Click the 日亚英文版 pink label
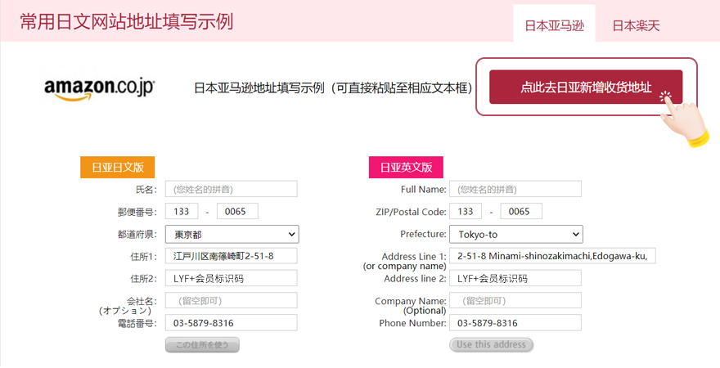720x368 pixels. [x=405, y=168]
